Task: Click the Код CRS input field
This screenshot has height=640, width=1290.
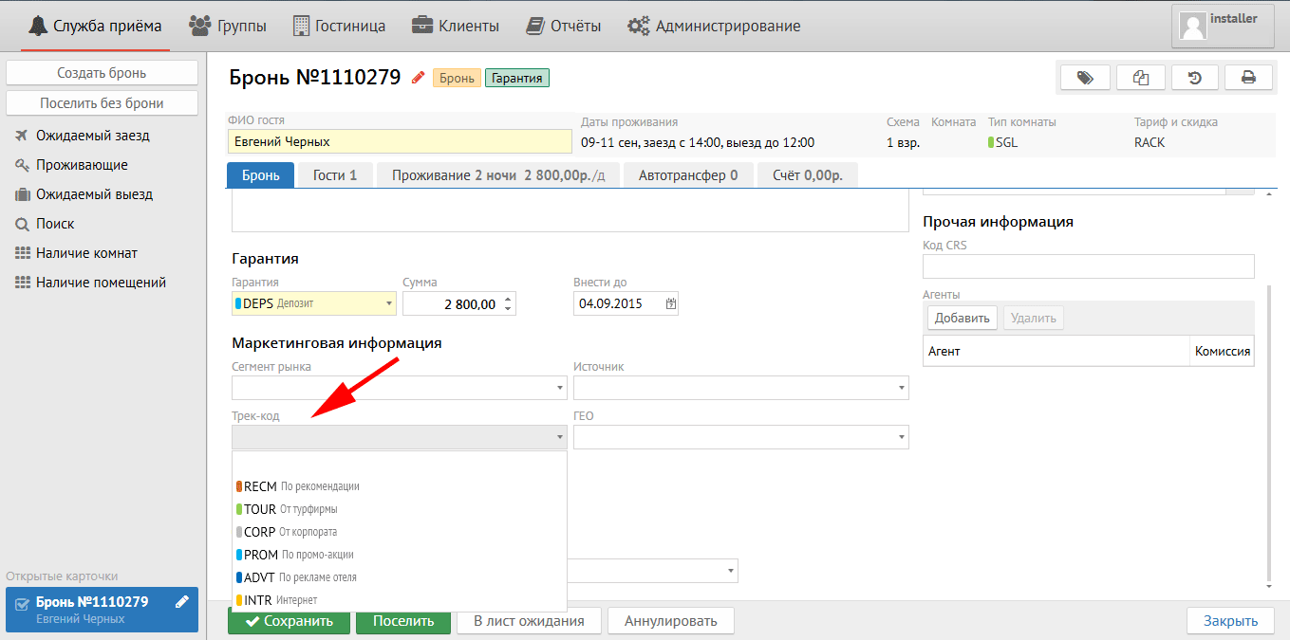Action: click(1088, 266)
